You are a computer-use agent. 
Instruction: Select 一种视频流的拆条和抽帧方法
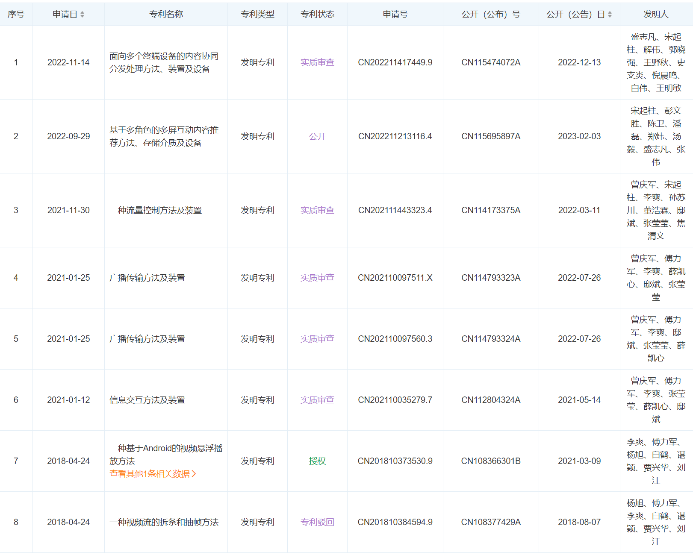point(164,522)
